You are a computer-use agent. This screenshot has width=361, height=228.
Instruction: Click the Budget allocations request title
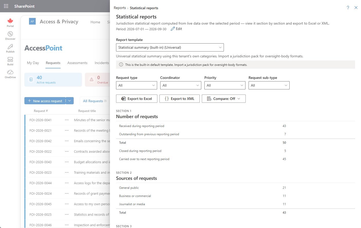(x=92, y=162)
